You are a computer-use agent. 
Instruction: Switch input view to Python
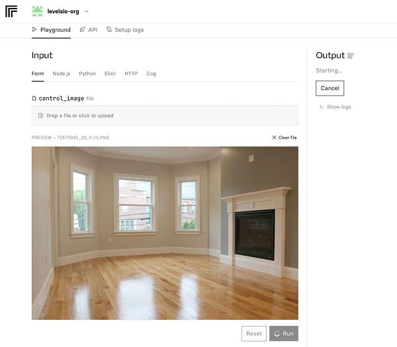(87, 73)
